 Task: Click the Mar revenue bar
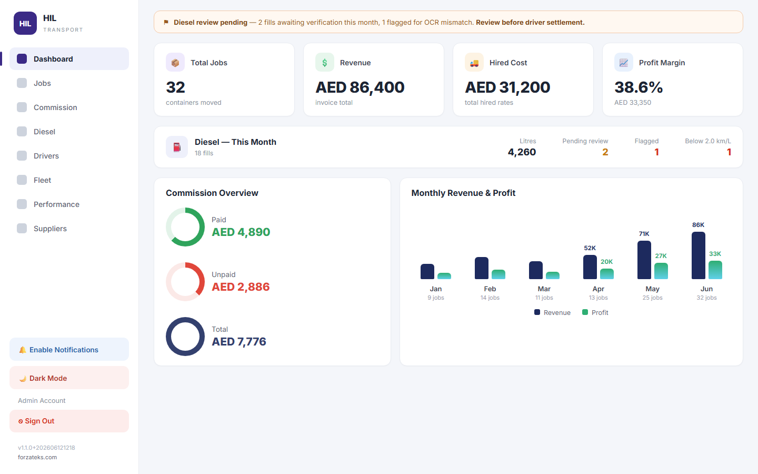pos(536,270)
